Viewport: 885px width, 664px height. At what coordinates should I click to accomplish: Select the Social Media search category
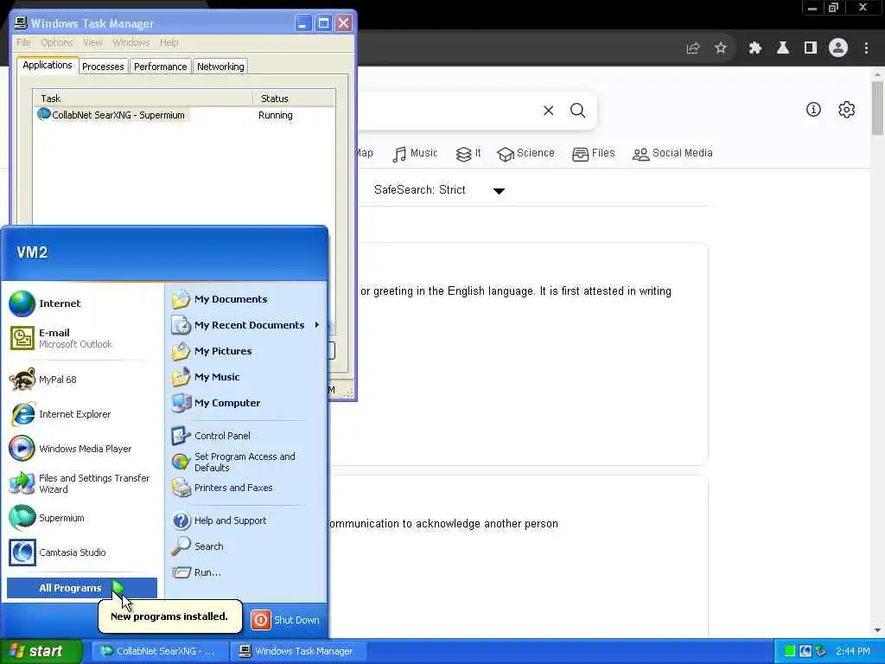[x=672, y=154]
